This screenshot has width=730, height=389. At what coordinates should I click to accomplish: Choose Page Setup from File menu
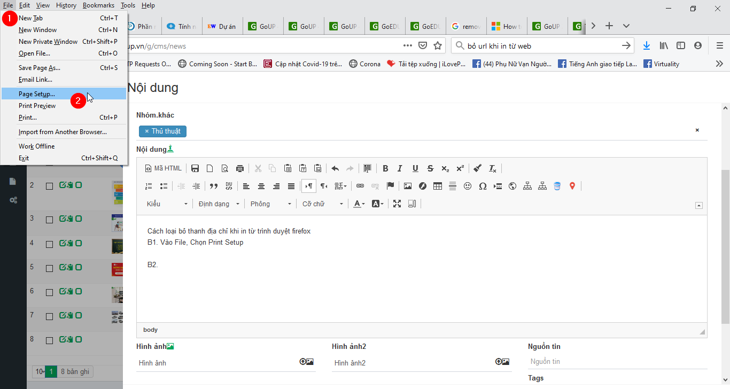37,94
